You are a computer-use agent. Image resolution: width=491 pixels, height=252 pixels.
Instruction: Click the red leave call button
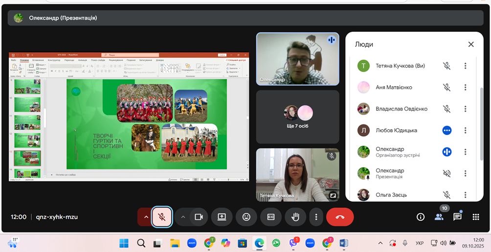(340, 217)
